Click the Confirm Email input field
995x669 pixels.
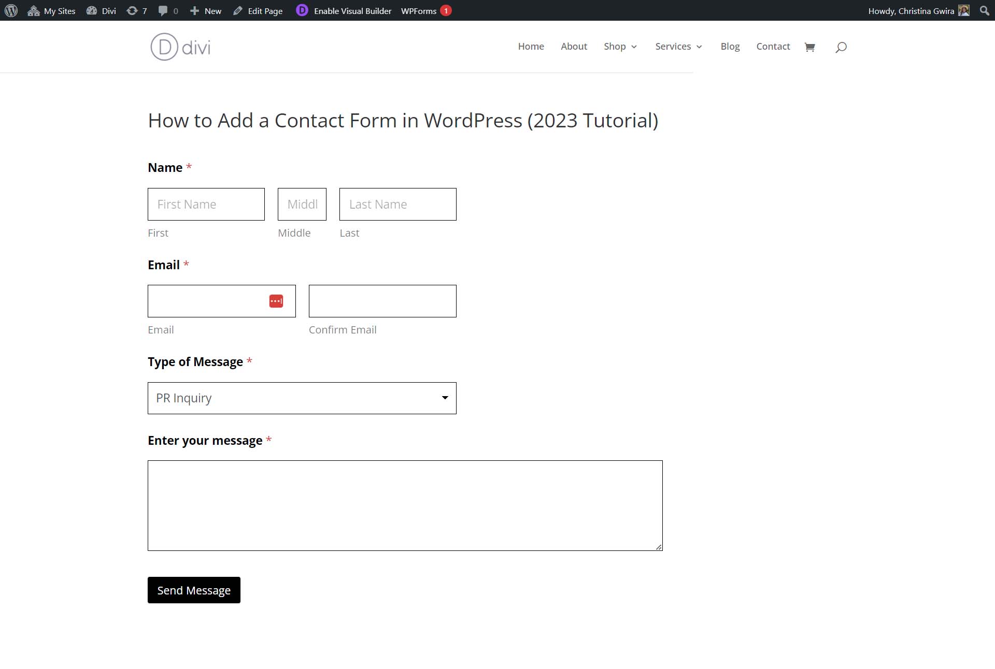click(382, 300)
